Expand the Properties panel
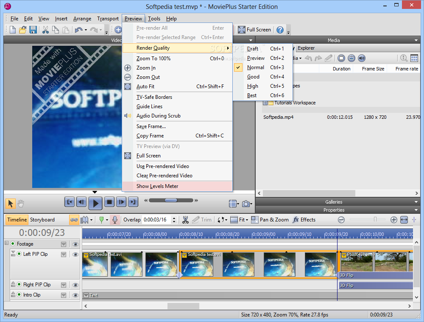This screenshot has width=424, height=322. [416, 210]
